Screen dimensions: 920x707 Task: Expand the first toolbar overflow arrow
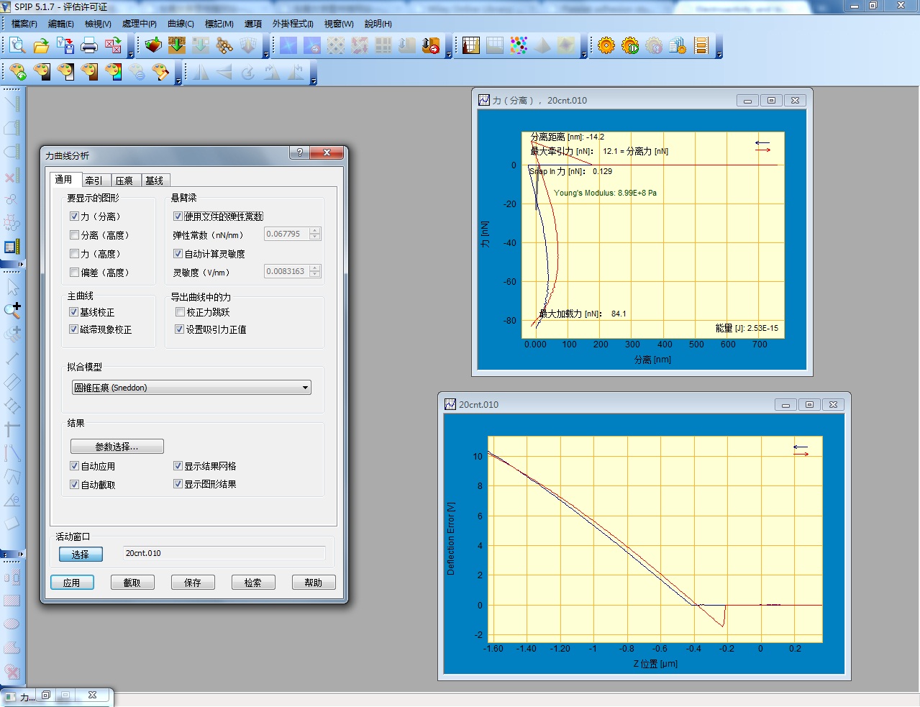click(x=131, y=55)
